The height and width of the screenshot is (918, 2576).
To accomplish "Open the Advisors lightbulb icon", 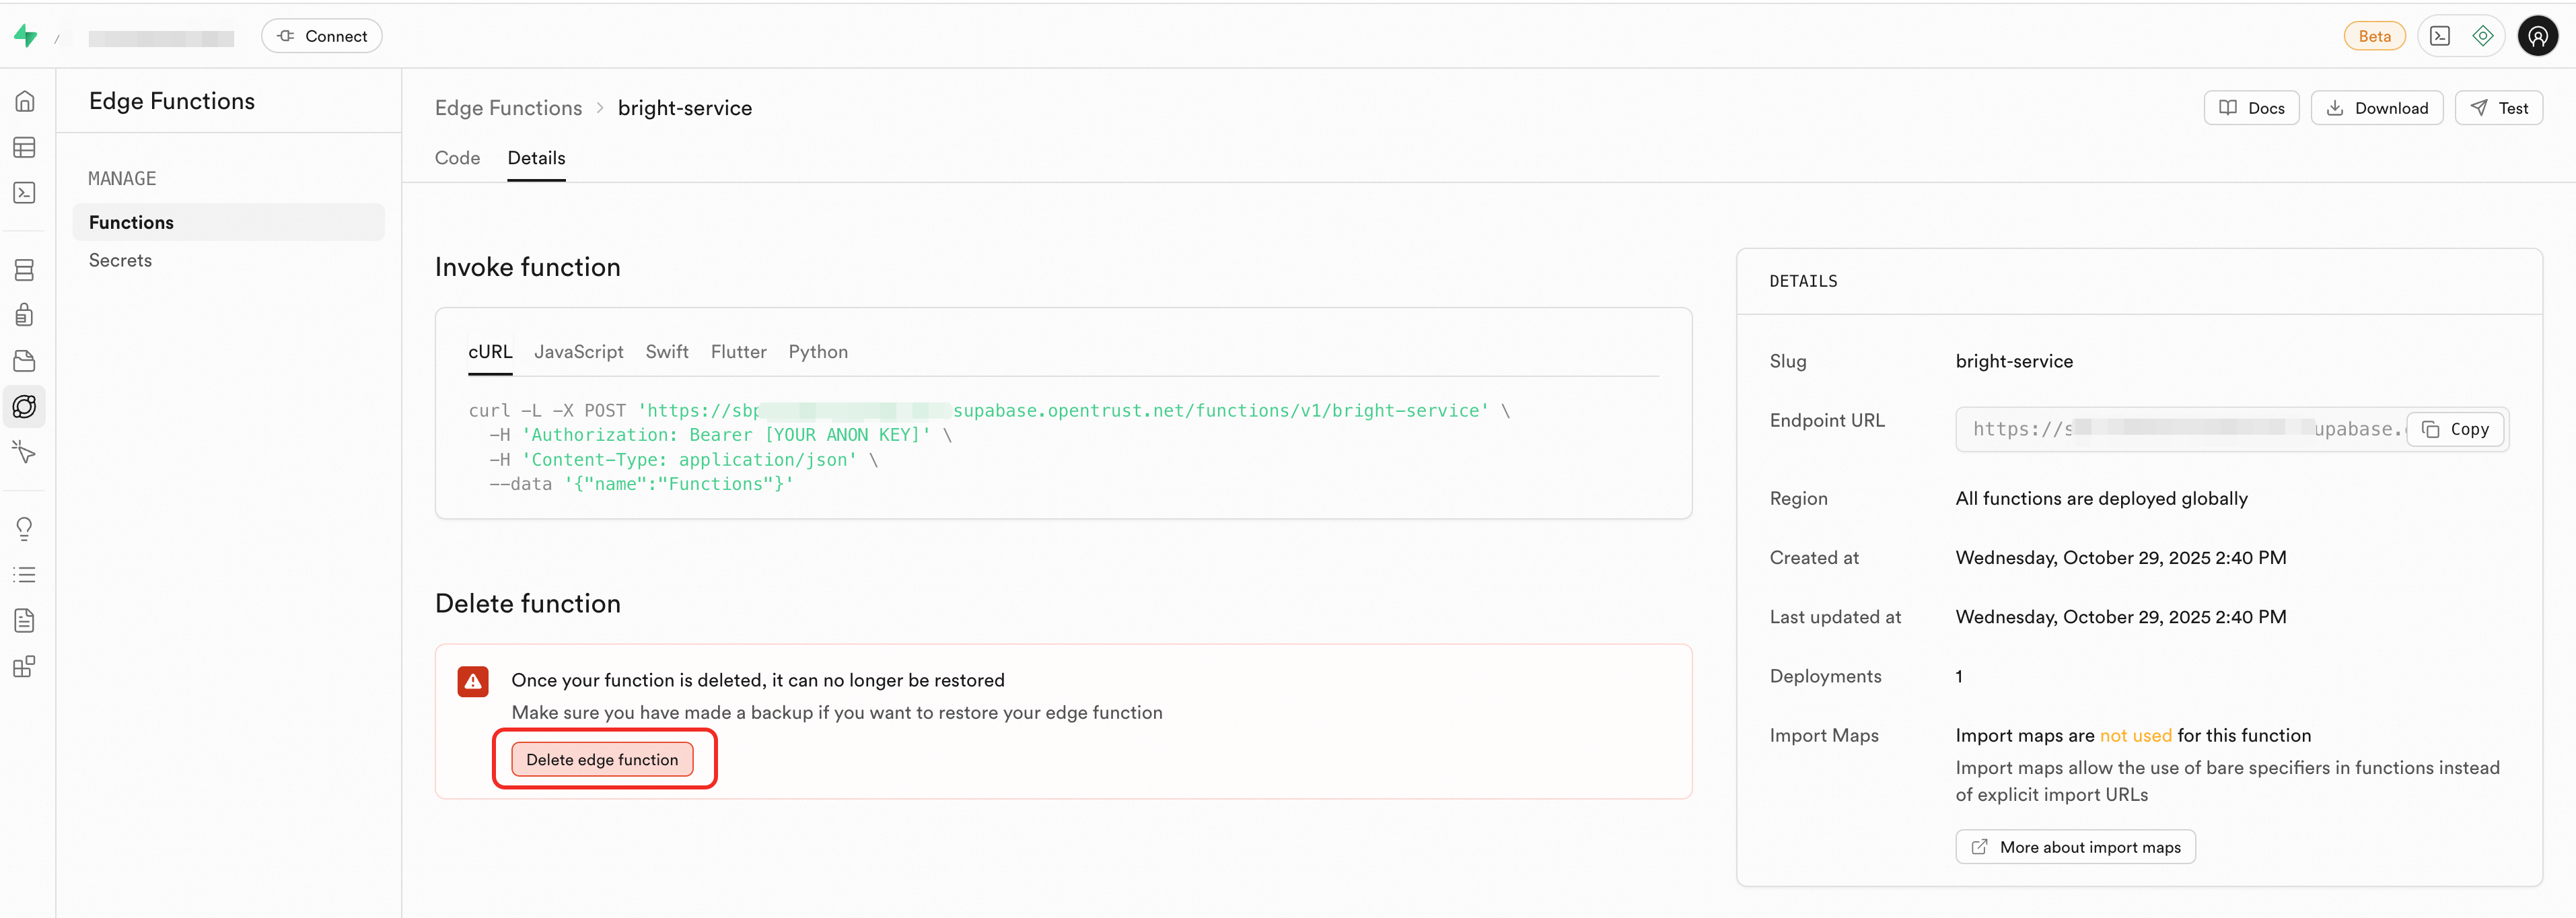I will pos(25,528).
